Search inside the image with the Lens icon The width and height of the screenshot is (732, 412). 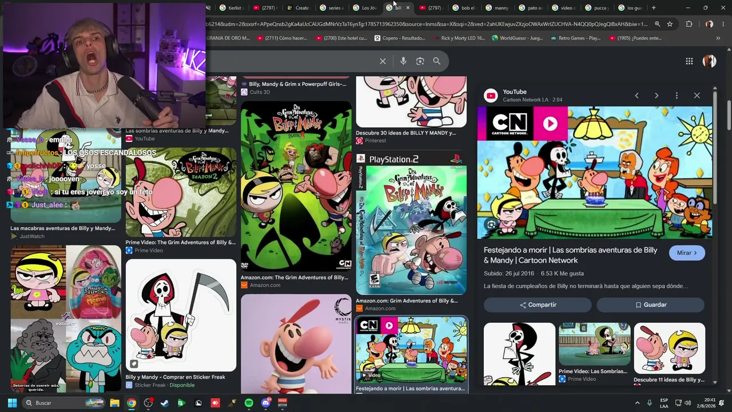coord(491,225)
